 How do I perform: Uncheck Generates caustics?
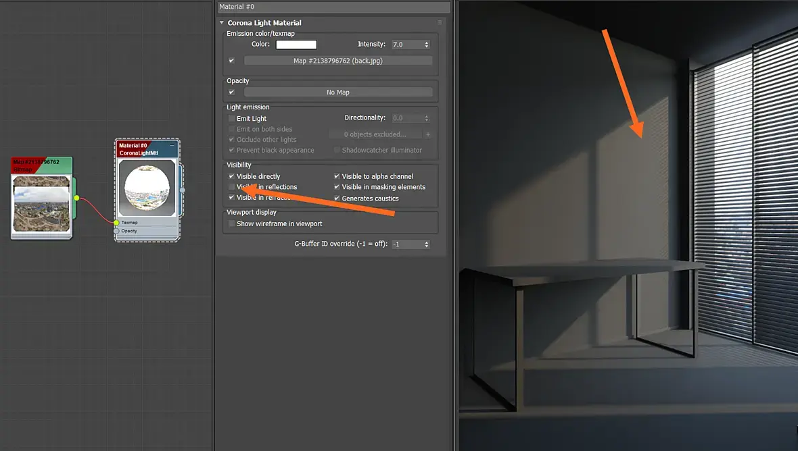(337, 198)
